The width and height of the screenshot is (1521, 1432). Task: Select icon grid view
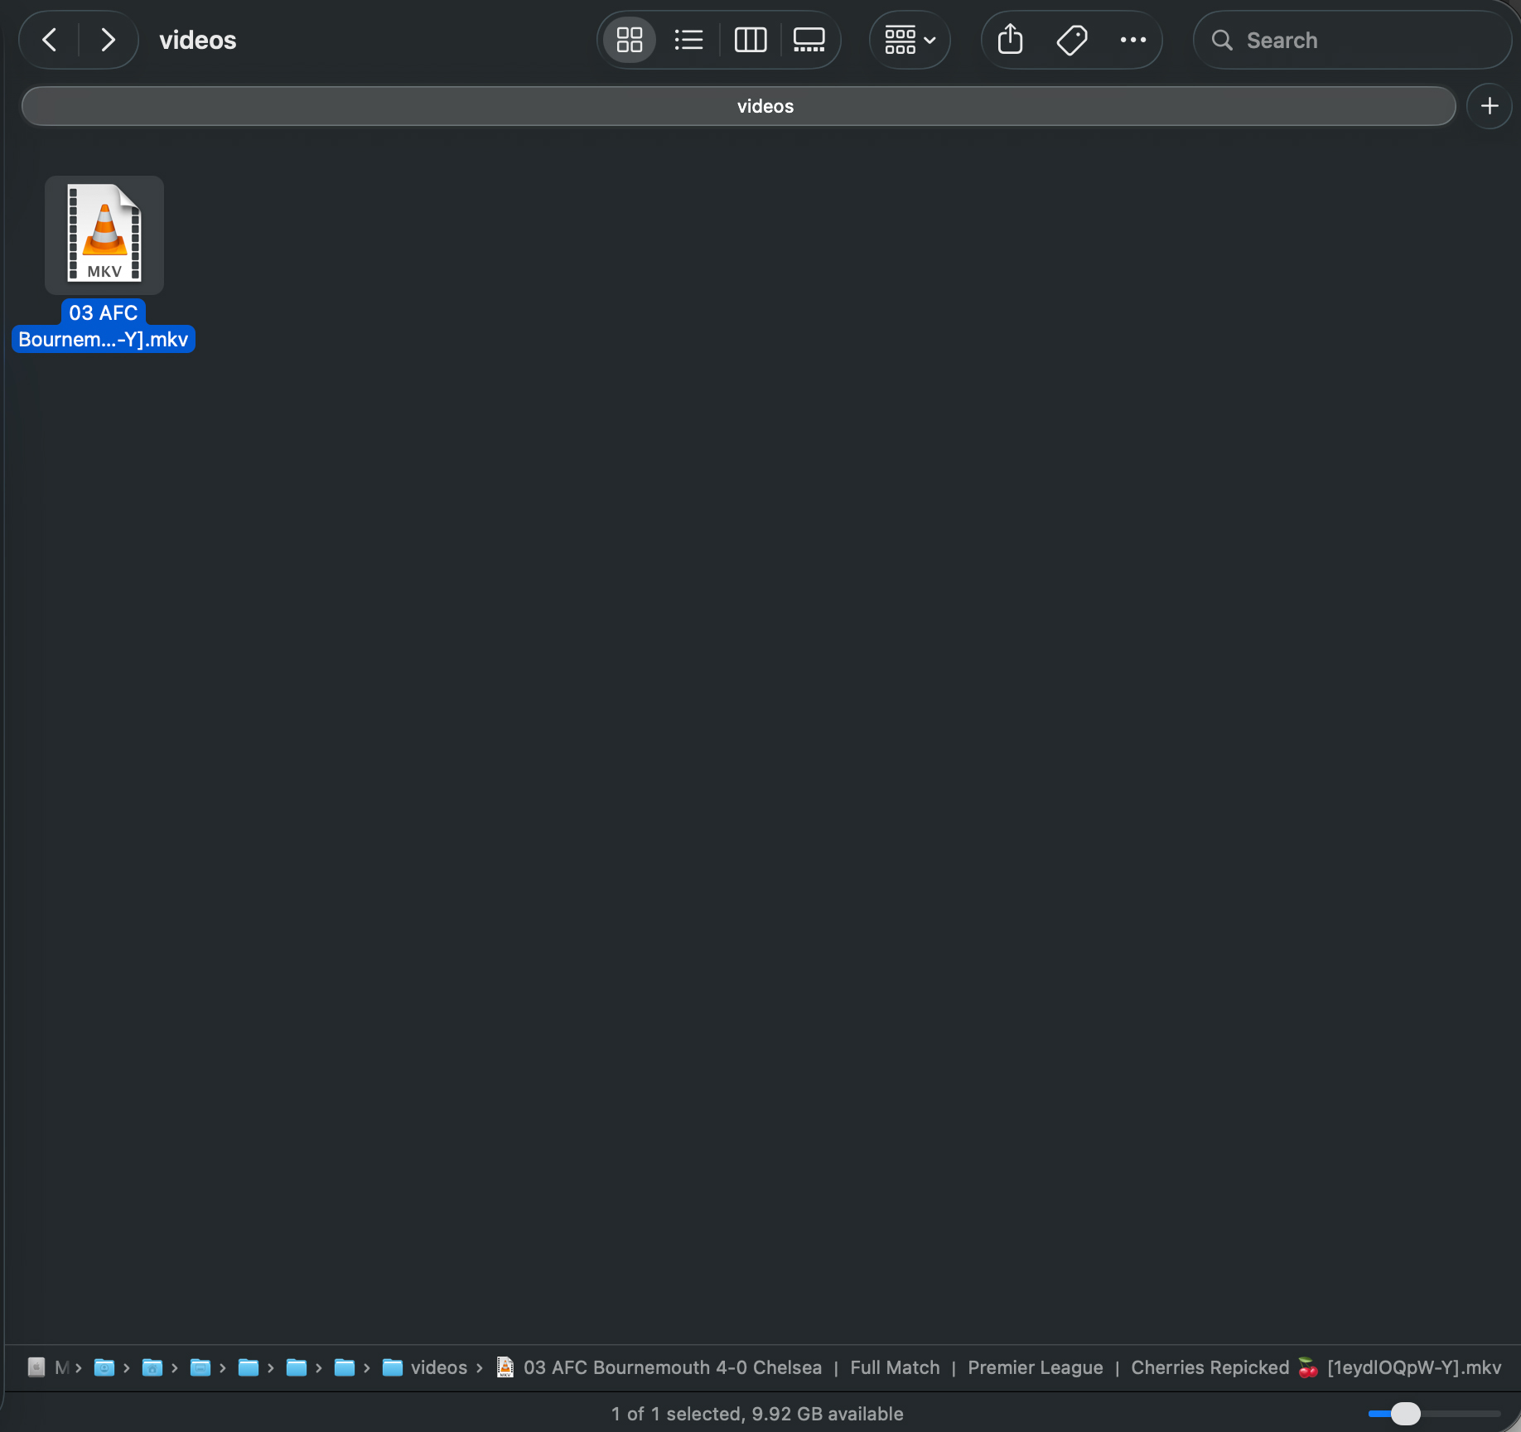pos(629,39)
